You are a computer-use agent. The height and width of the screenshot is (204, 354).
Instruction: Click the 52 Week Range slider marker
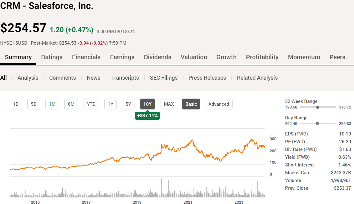point(318,107)
